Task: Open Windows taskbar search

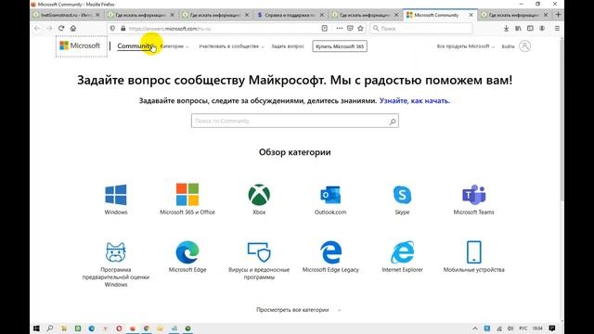Action: click(x=50, y=328)
